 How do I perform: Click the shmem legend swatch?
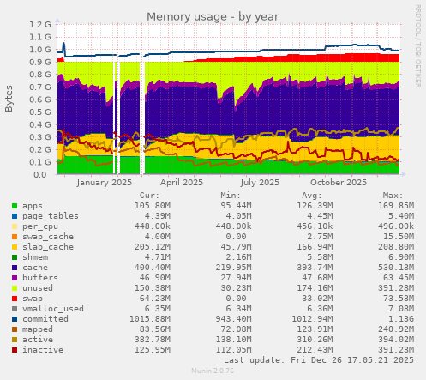15,257
